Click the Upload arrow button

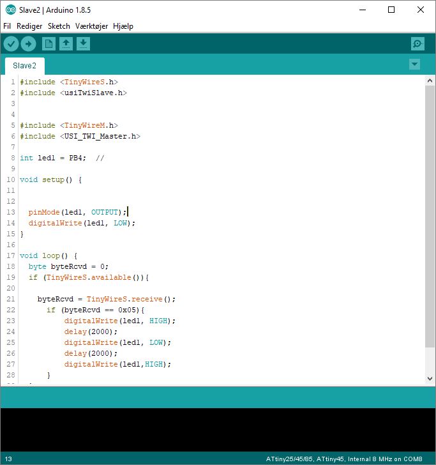coord(29,44)
